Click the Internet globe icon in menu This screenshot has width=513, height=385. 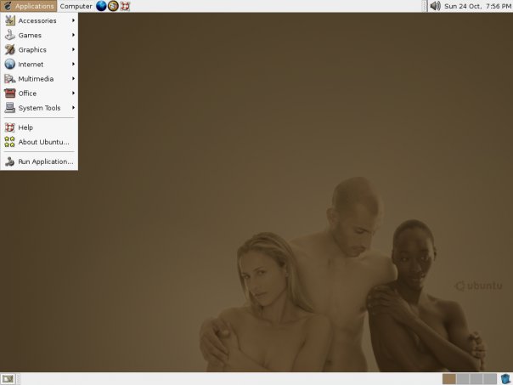(x=10, y=64)
